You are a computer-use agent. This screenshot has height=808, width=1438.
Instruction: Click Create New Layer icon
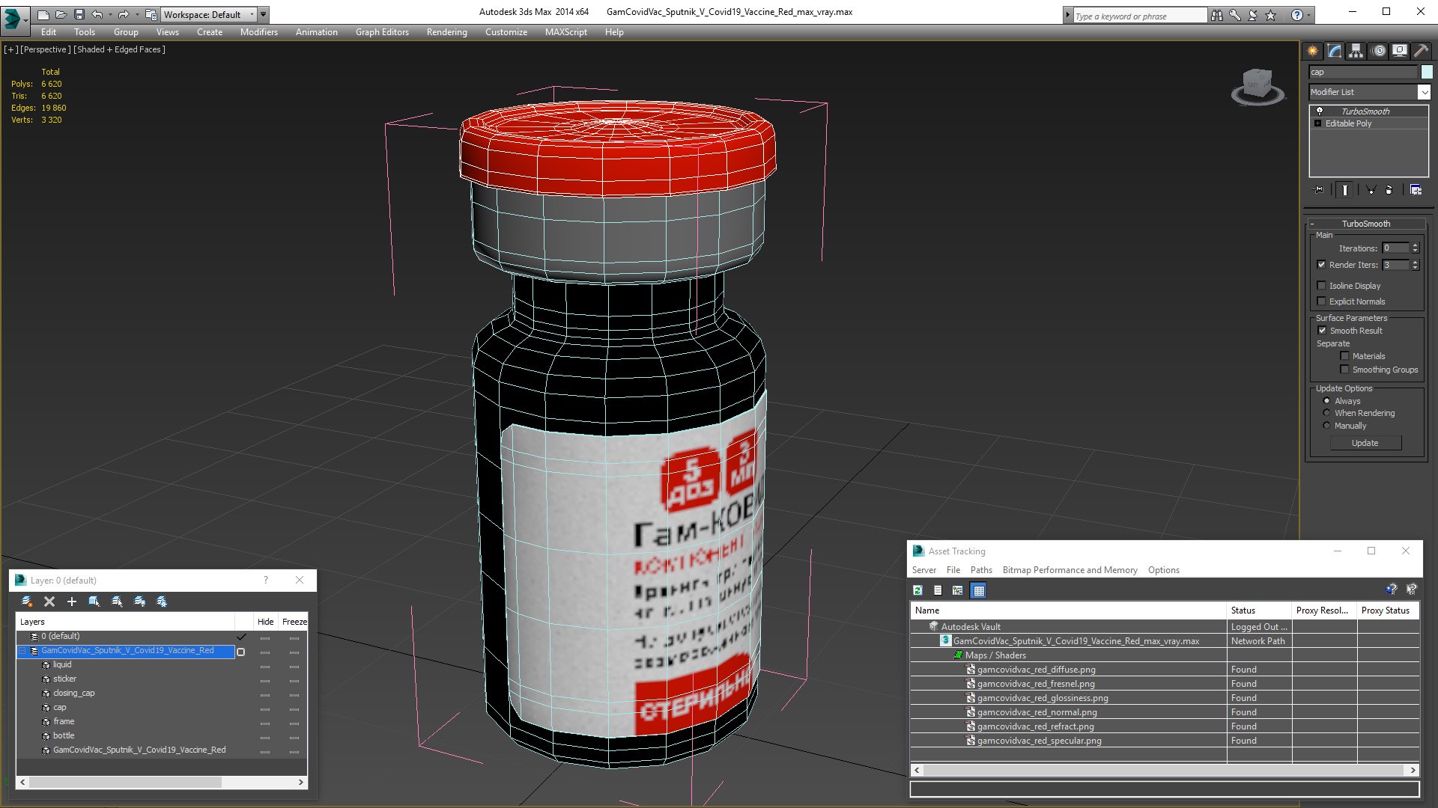point(27,602)
